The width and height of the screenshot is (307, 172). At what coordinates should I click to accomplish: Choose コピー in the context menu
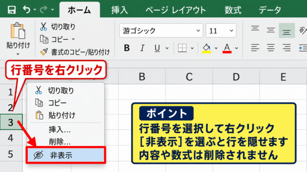66,103
